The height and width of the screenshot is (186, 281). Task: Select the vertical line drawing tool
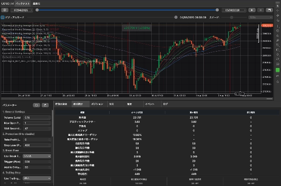click(x=278, y=26)
